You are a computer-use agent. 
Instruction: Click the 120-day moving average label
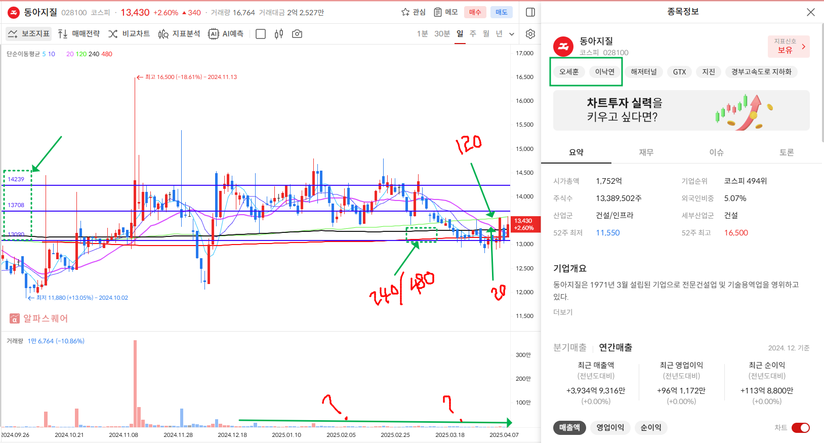point(81,54)
